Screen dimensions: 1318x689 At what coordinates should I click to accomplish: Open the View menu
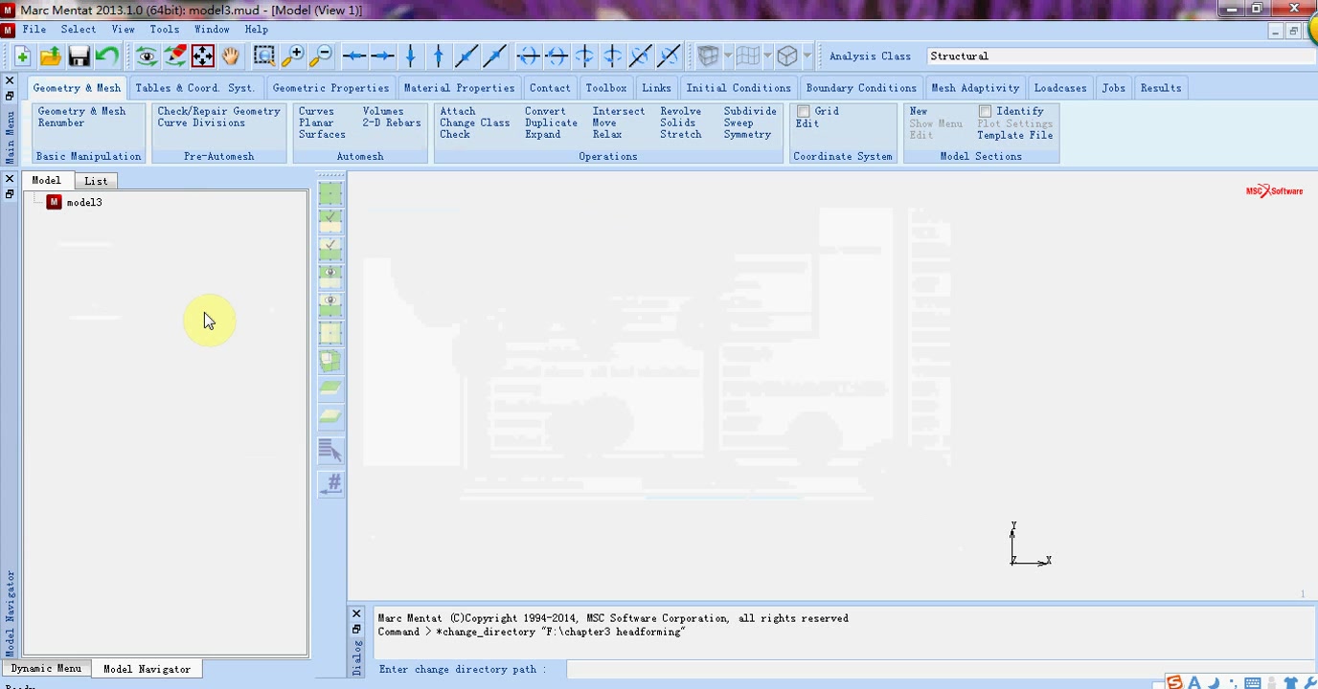tap(123, 30)
